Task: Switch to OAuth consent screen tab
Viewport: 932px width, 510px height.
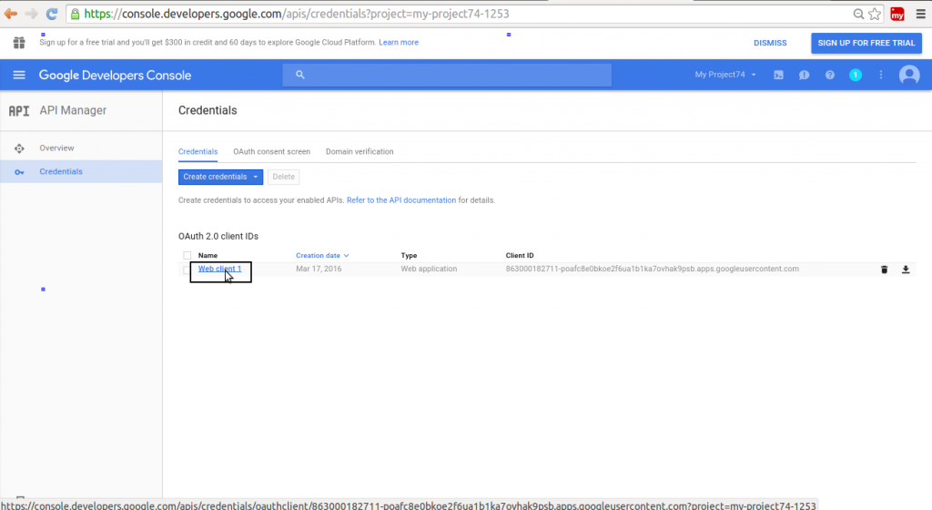Action: click(x=271, y=151)
